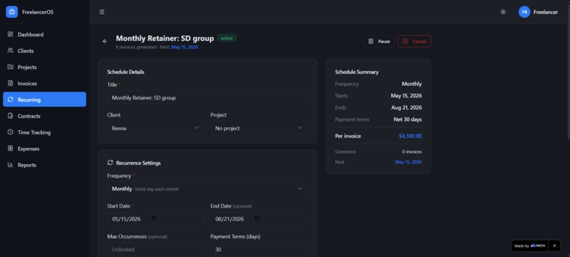Navigate to Projects section

[x=45, y=67]
